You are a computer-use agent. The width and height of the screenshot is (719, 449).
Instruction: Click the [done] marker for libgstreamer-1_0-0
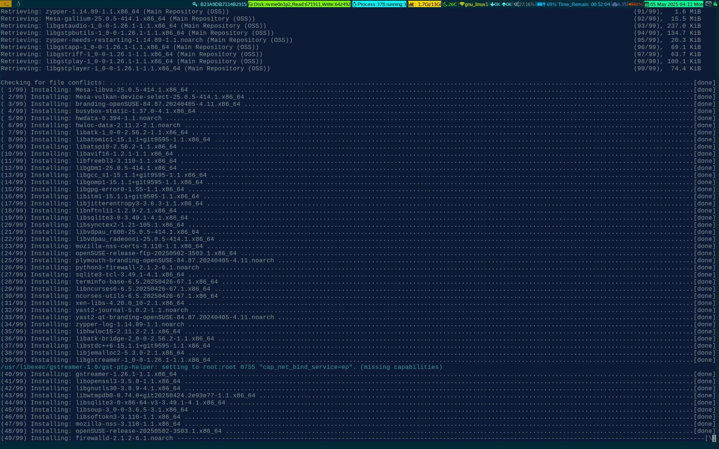coord(704,360)
